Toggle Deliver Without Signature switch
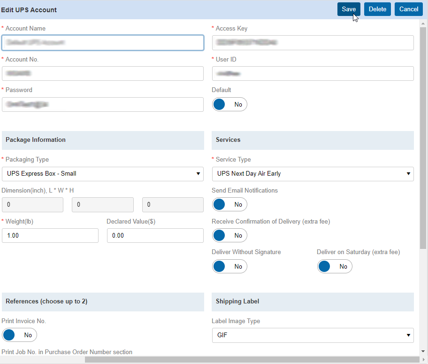The height and width of the screenshot is (364, 428). [x=229, y=266]
